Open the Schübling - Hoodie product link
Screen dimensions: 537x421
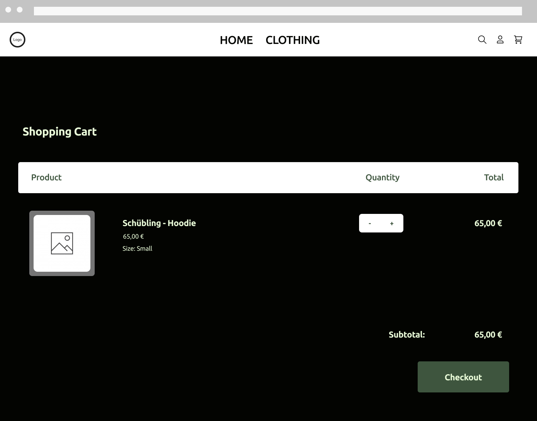(x=159, y=223)
